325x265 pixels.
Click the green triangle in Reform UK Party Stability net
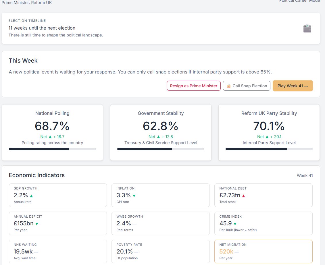pos(267,137)
